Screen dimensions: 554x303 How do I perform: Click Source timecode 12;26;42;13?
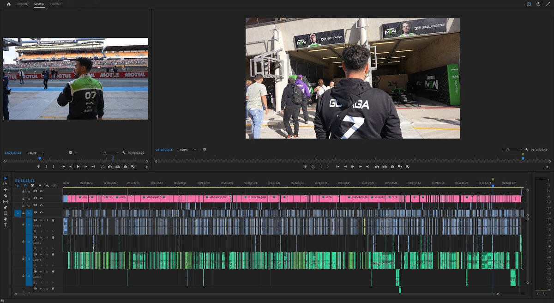pos(13,153)
